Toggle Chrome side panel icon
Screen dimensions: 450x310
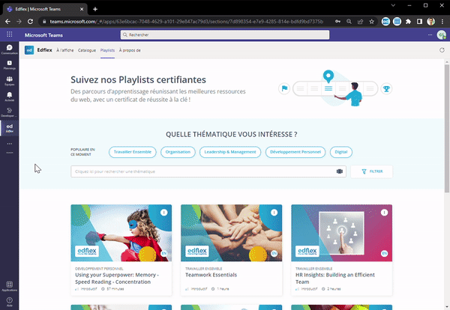point(419,22)
